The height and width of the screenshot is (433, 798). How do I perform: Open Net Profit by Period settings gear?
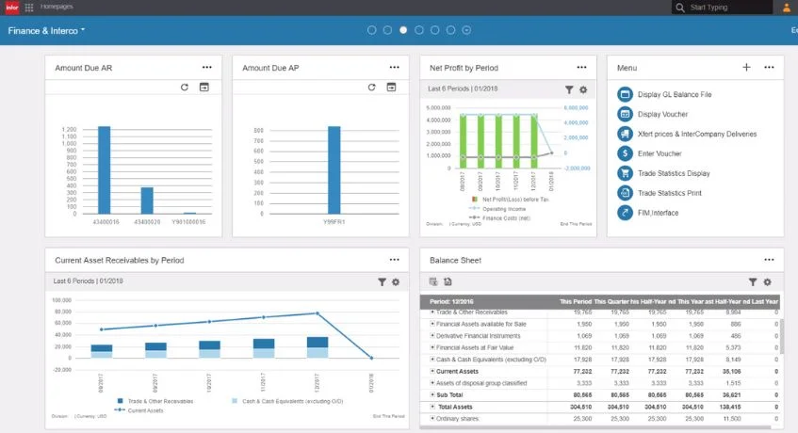[583, 89]
